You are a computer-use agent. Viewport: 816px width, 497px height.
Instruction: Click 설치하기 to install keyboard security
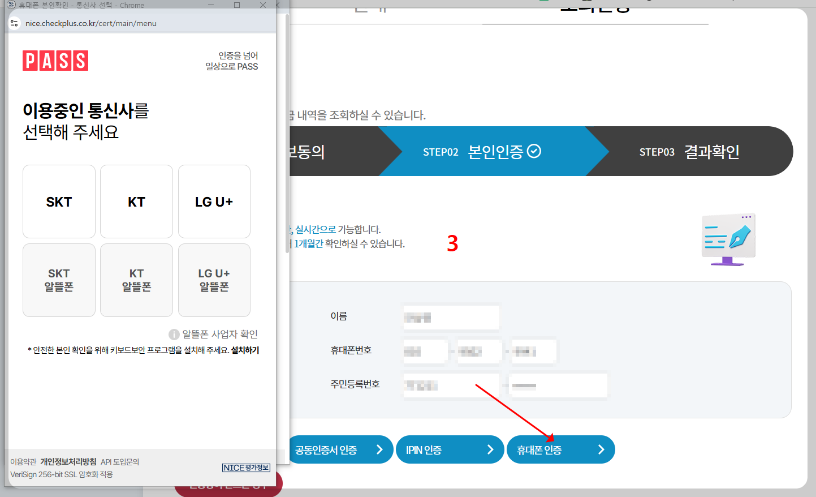(245, 350)
